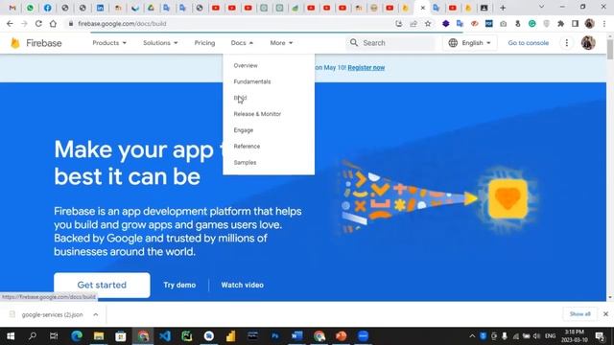The height and width of the screenshot is (345, 614).
Task: Expand the Products menu
Action: pos(109,43)
